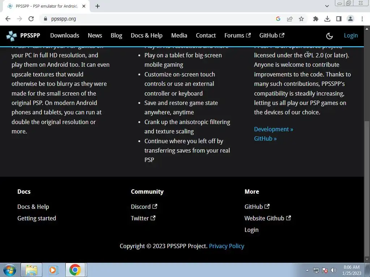Click the PPSSPP brand text in navbar
The image size is (370, 277).
[30, 36]
